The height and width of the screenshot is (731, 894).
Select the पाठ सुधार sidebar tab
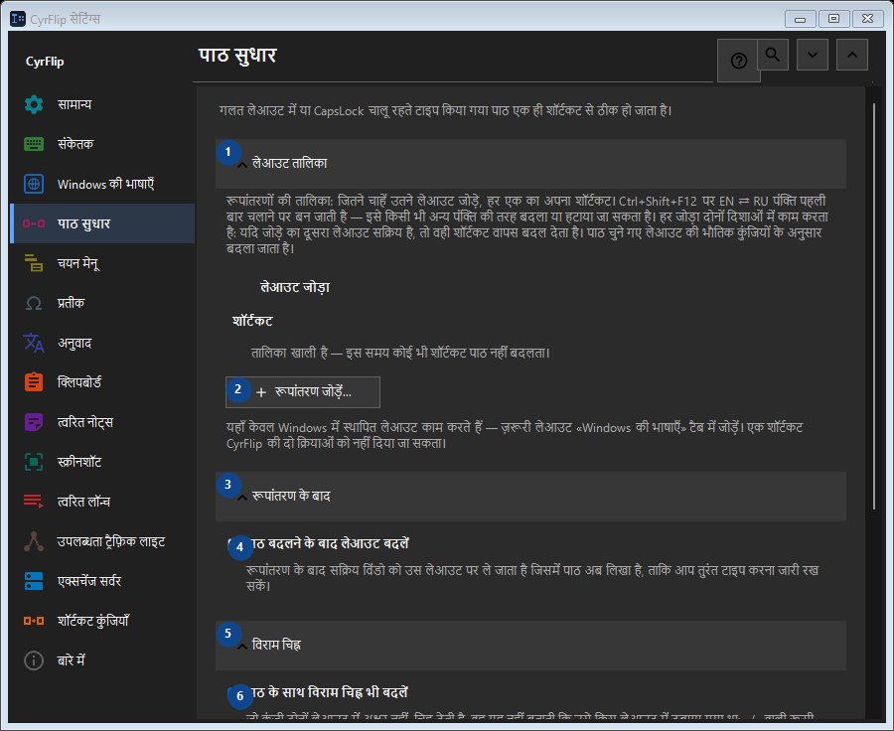(x=102, y=223)
